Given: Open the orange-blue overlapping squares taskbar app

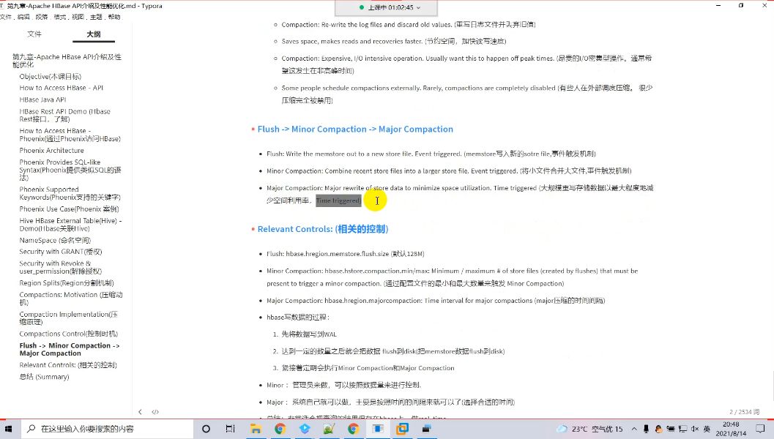Looking at the screenshot, I should pyautogui.click(x=402, y=429).
